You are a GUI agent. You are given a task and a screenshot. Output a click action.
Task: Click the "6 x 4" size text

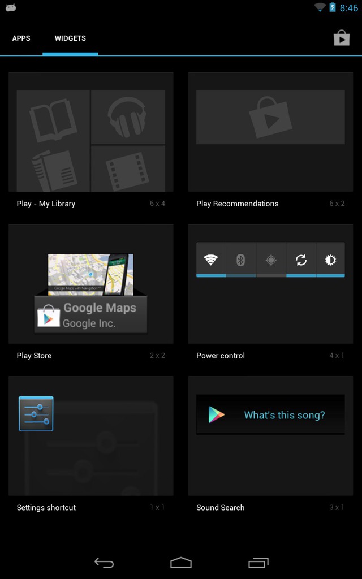157,204
